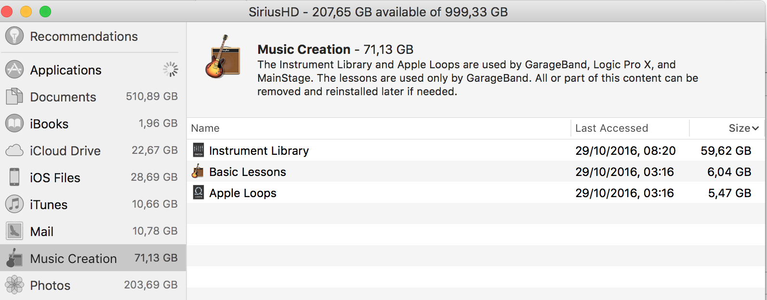Select the Basic Lessons file icon
This screenshot has height=300, width=767.
pyautogui.click(x=198, y=172)
